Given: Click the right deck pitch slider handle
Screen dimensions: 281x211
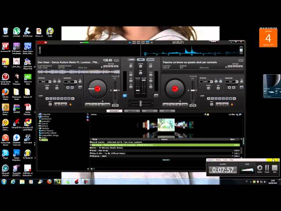Looking at the screenshot, I should [193, 91].
